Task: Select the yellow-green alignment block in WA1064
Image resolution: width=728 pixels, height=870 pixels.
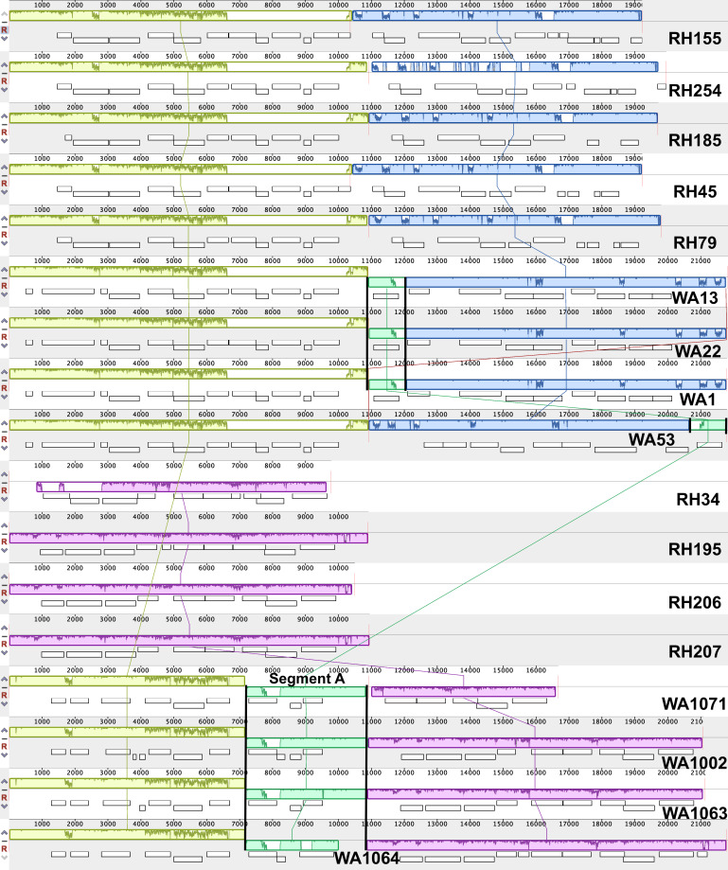Action: (x=127, y=834)
